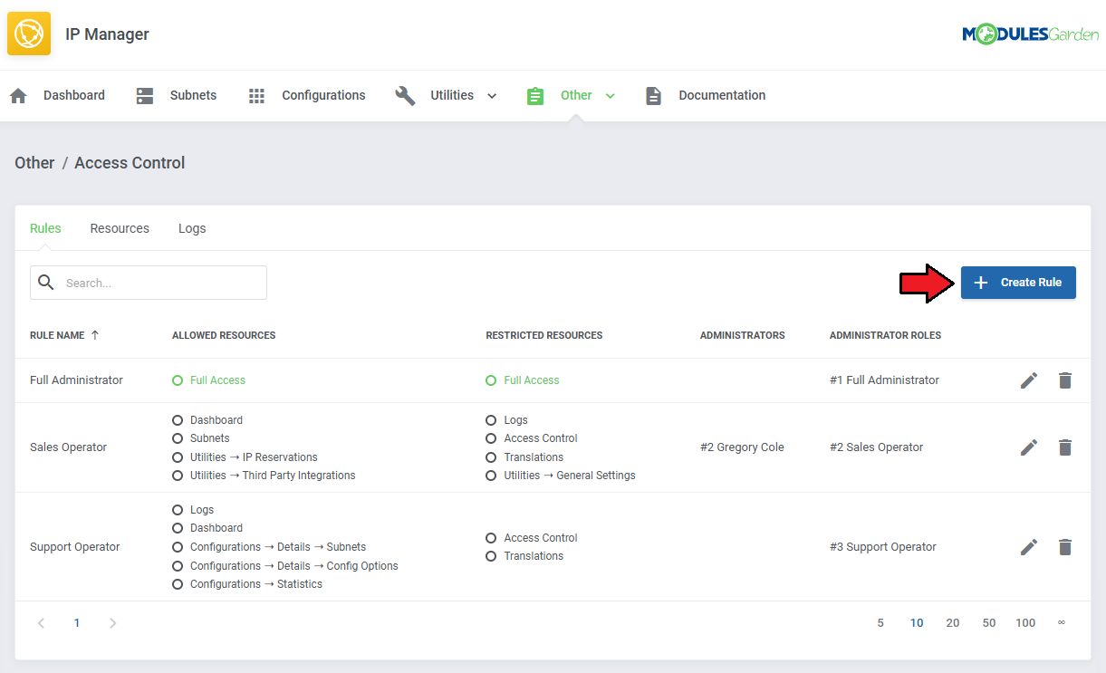Click the IP Manager logo icon

29,34
